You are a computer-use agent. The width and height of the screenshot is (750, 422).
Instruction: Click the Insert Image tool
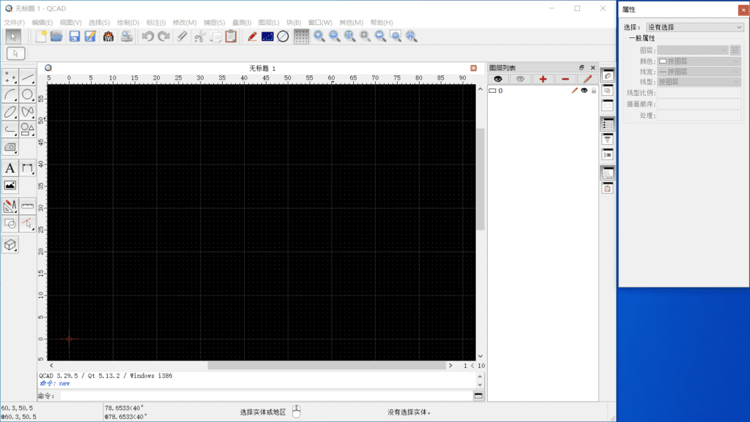[10, 185]
